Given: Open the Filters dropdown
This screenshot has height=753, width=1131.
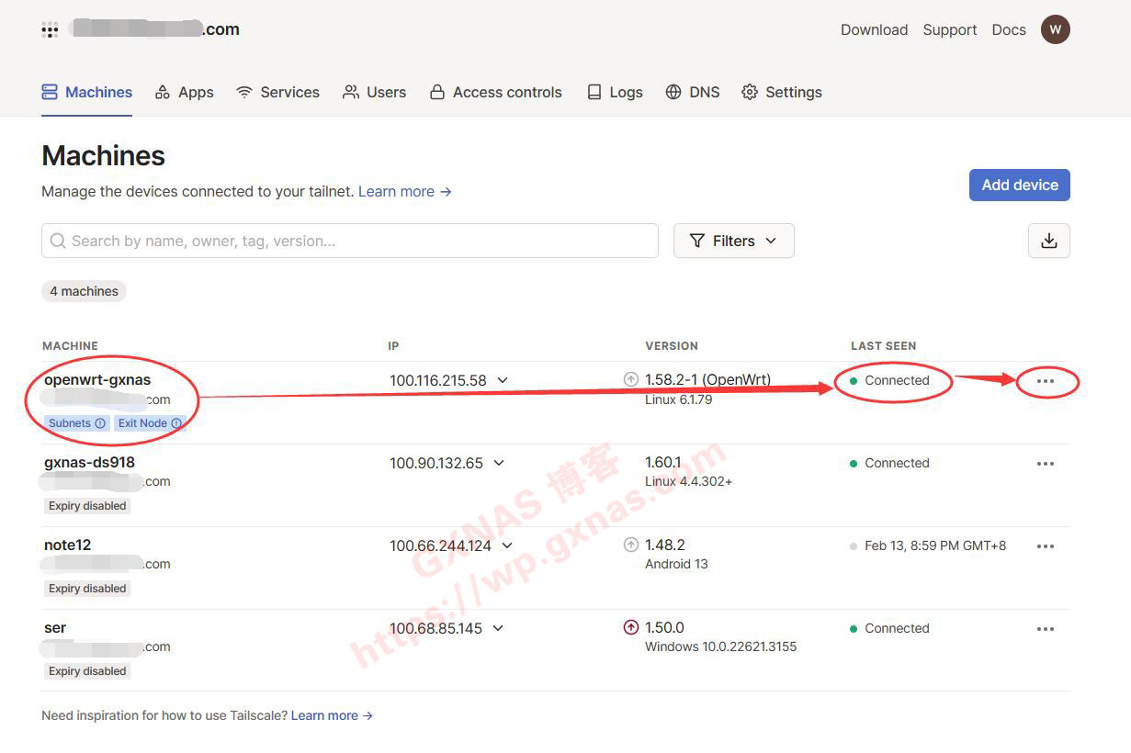Looking at the screenshot, I should (x=733, y=241).
